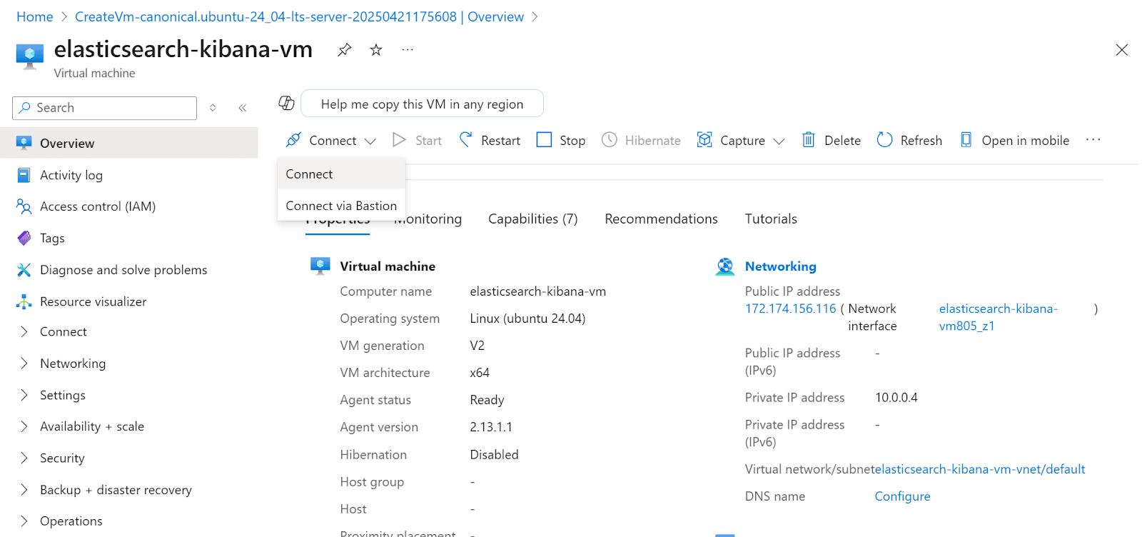Choose Connect via Bastion
This screenshot has height=537, width=1142.
tap(341, 206)
